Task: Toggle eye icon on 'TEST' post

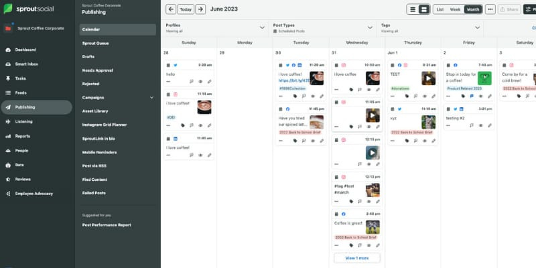Action: click(x=425, y=96)
